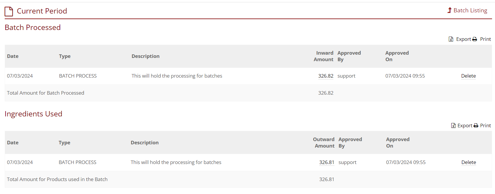Click the Inward Amount column header
The image size is (495, 194).
[324, 56]
